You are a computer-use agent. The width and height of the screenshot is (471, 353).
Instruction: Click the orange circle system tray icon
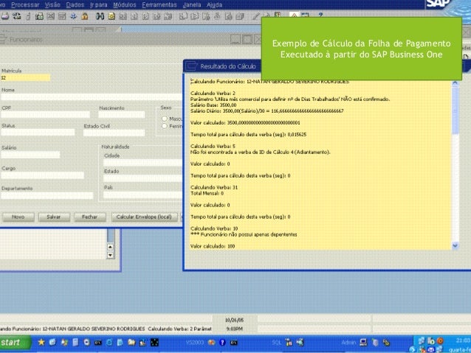point(440,340)
